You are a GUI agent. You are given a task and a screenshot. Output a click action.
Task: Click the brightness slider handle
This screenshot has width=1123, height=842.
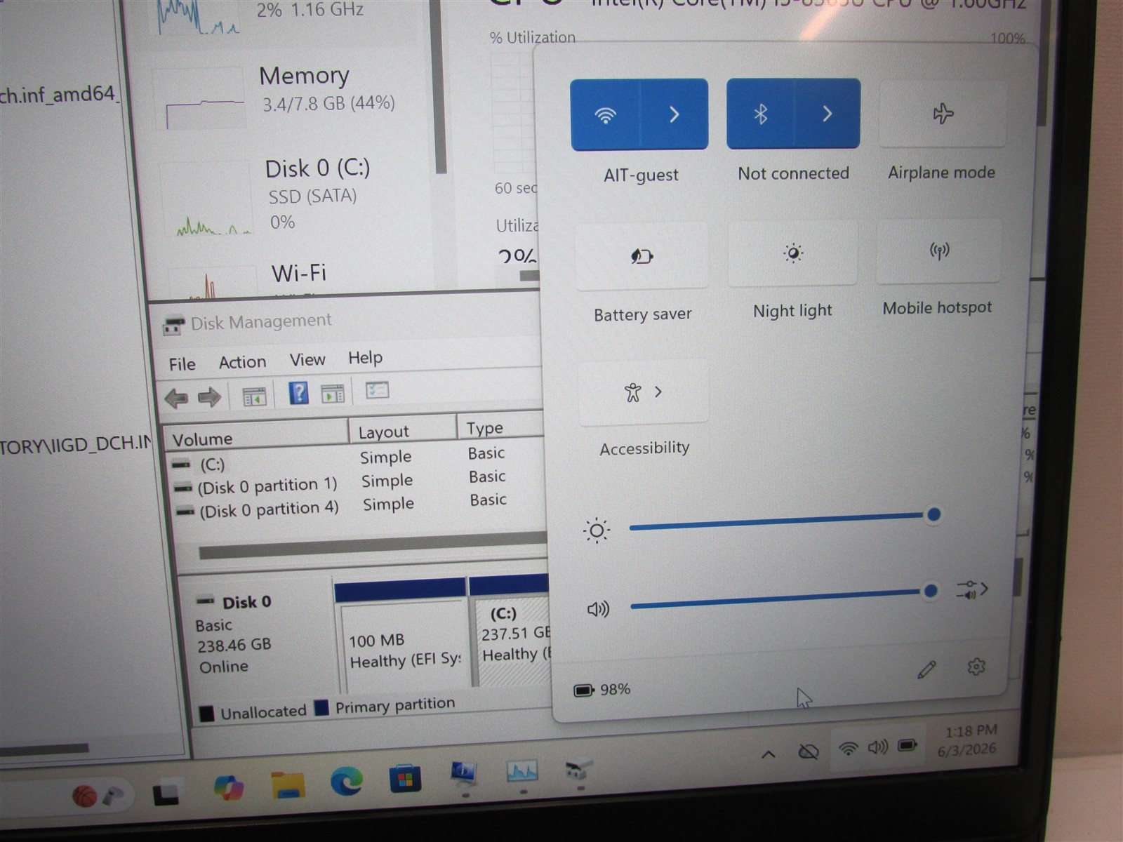point(933,515)
